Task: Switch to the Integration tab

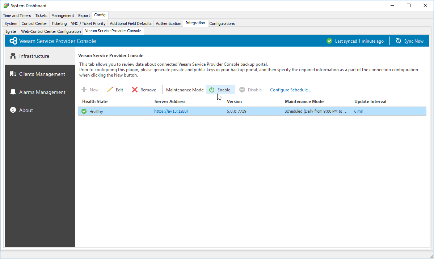Action: pyautogui.click(x=195, y=23)
